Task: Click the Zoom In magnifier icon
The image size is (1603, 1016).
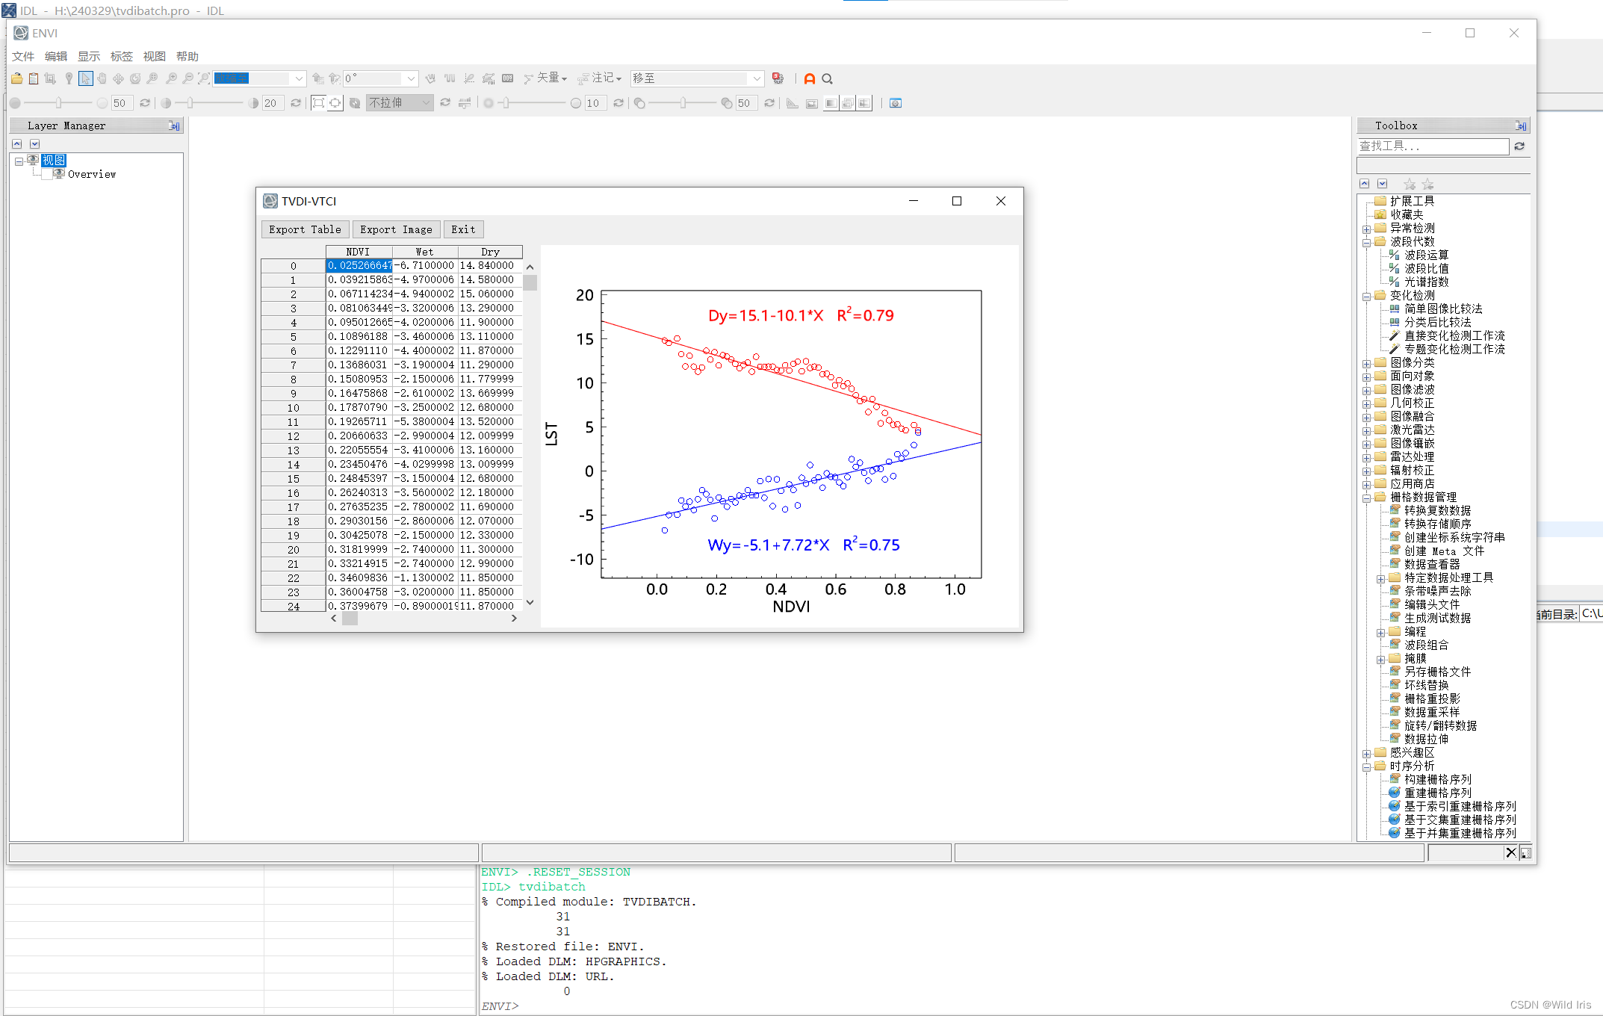Action: click(171, 78)
